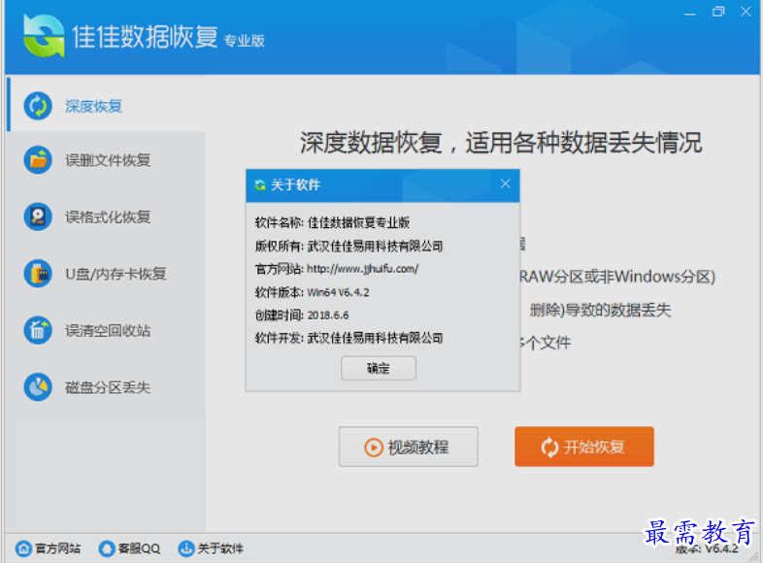Choose the 误格式化恢复 disk icon
The height and width of the screenshot is (563, 763).
tap(38, 216)
